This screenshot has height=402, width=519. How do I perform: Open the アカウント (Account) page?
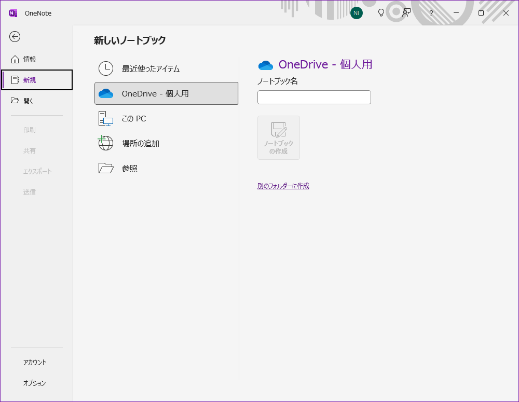(35, 363)
